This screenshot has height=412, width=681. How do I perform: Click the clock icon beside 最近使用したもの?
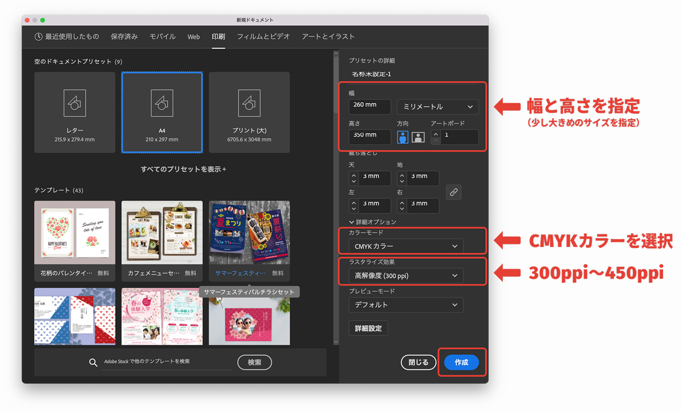pos(39,36)
